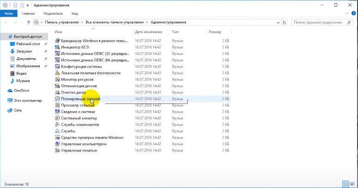Image resolution: width=358 pixels, height=188 pixels.
Task: Switch to details view layout icon
Action: click(x=346, y=184)
